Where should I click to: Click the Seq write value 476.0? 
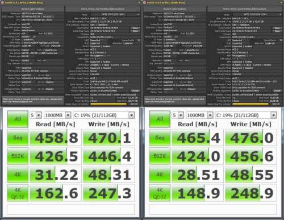coord(251,138)
